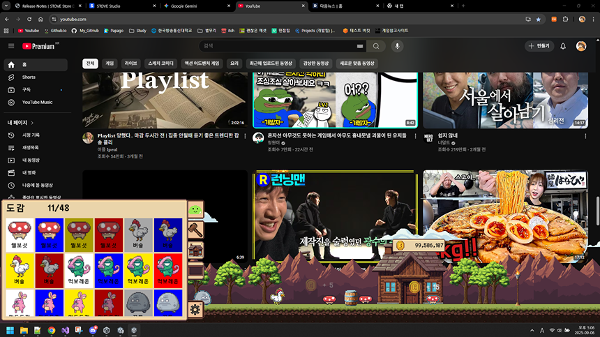Open channel 이플 Ipeul link
This screenshot has height=337, width=600.
point(107,149)
